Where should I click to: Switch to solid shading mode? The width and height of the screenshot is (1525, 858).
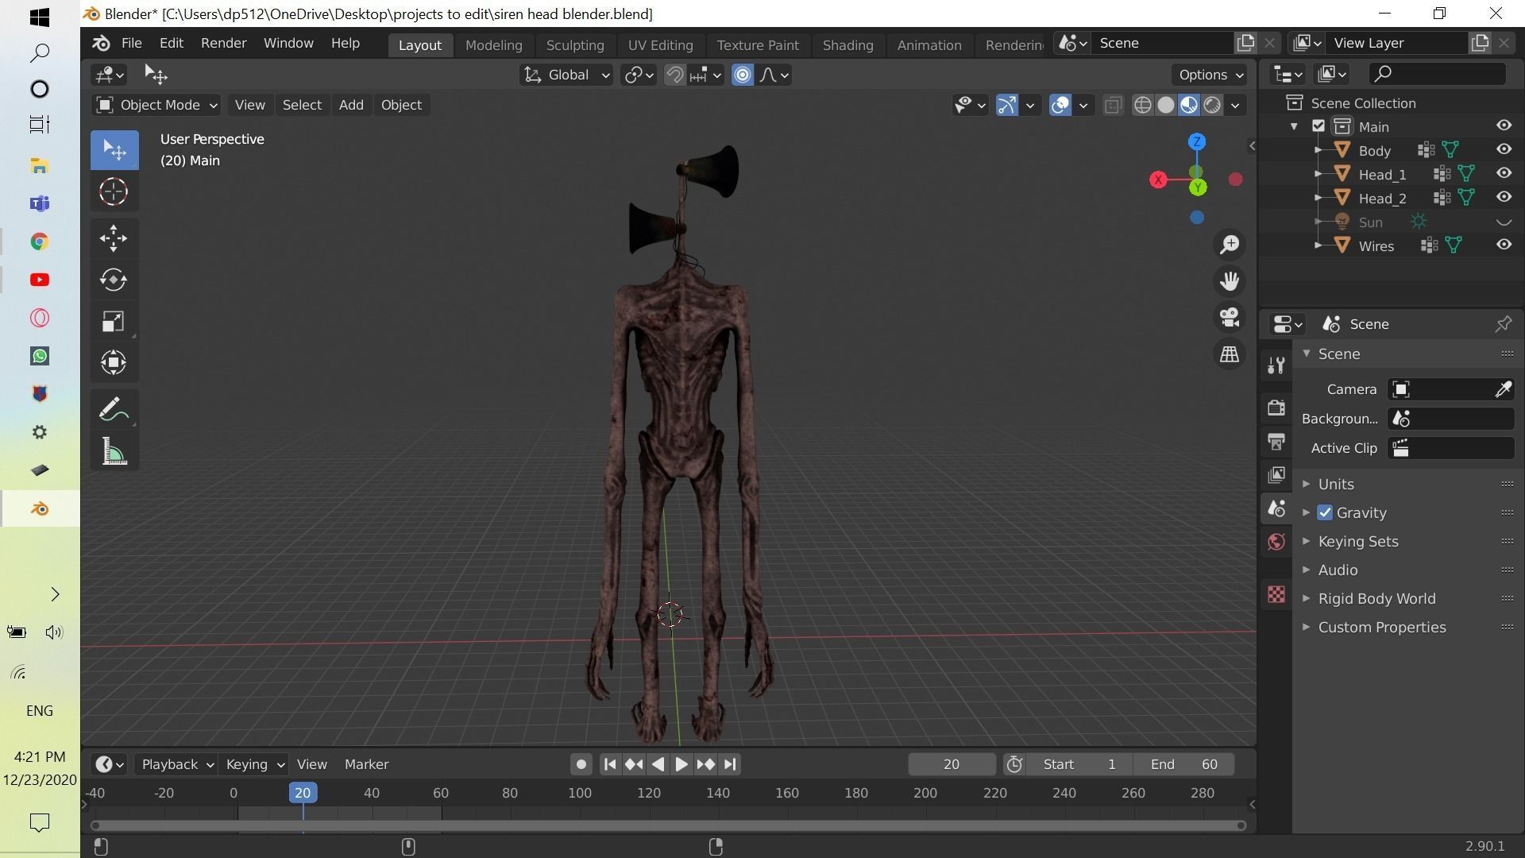pyautogui.click(x=1165, y=105)
